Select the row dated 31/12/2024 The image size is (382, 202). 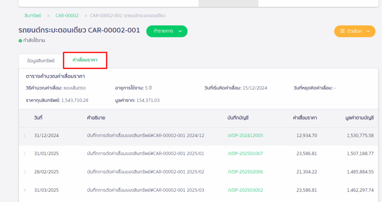pos(46,136)
